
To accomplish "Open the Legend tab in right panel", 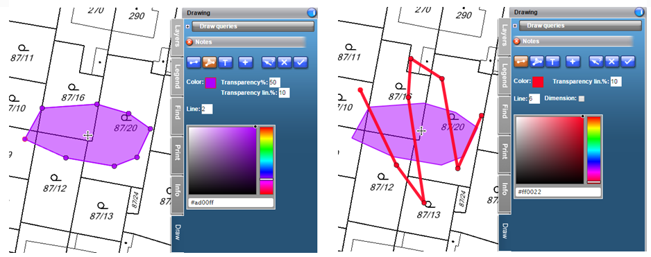I will (x=505, y=76).
